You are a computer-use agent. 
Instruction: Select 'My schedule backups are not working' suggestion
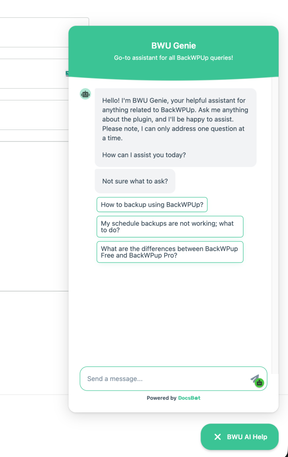pos(170,226)
